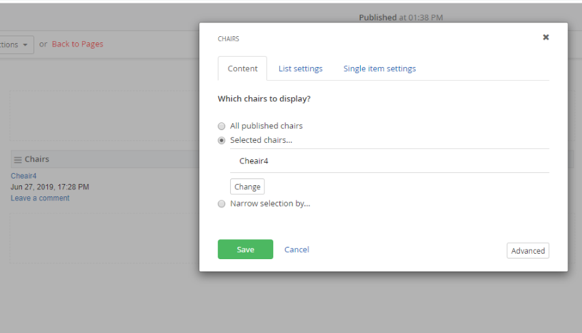Cancel the Chairs dialog changes
582x333 pixels.
pos(296,250)
